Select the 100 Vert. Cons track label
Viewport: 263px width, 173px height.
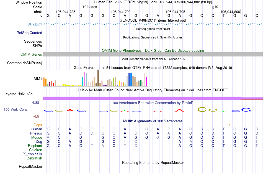pos(16,109)
